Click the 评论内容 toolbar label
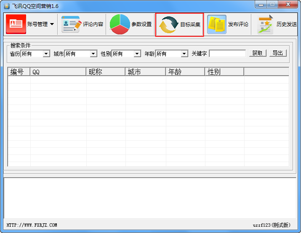Image resolution: width=301 pixels, height=233 pixels. coord(93,24)
